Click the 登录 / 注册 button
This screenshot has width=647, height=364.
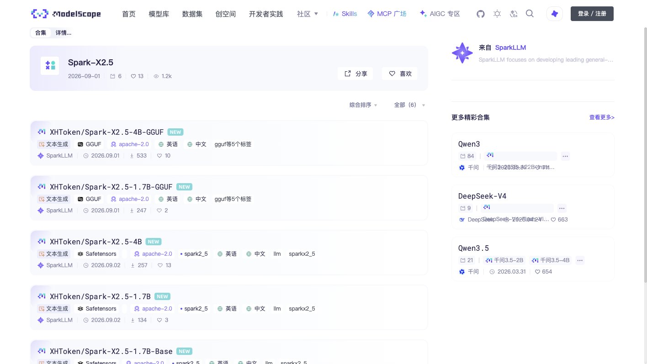click(x=592, y=14)
